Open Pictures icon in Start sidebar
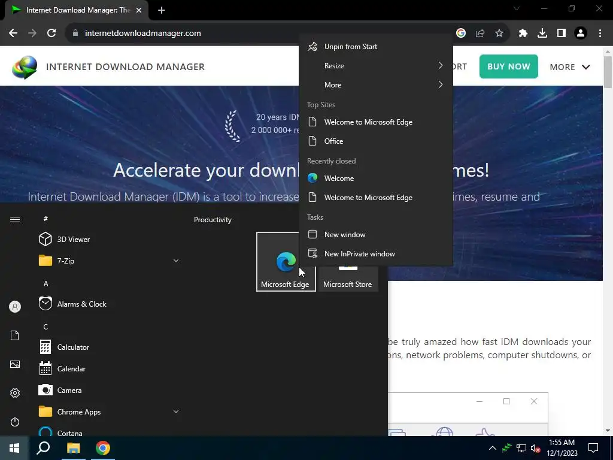613x460 pixels. 15,365
